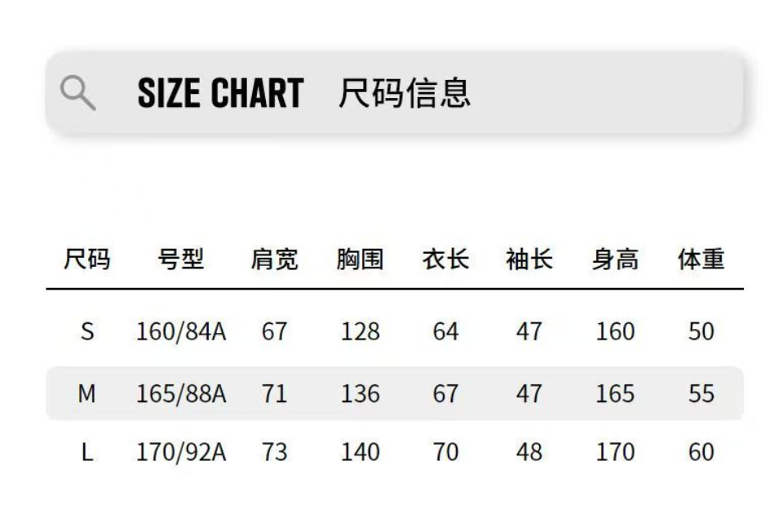Click the magnifying glass search icon

click(78, 93)
